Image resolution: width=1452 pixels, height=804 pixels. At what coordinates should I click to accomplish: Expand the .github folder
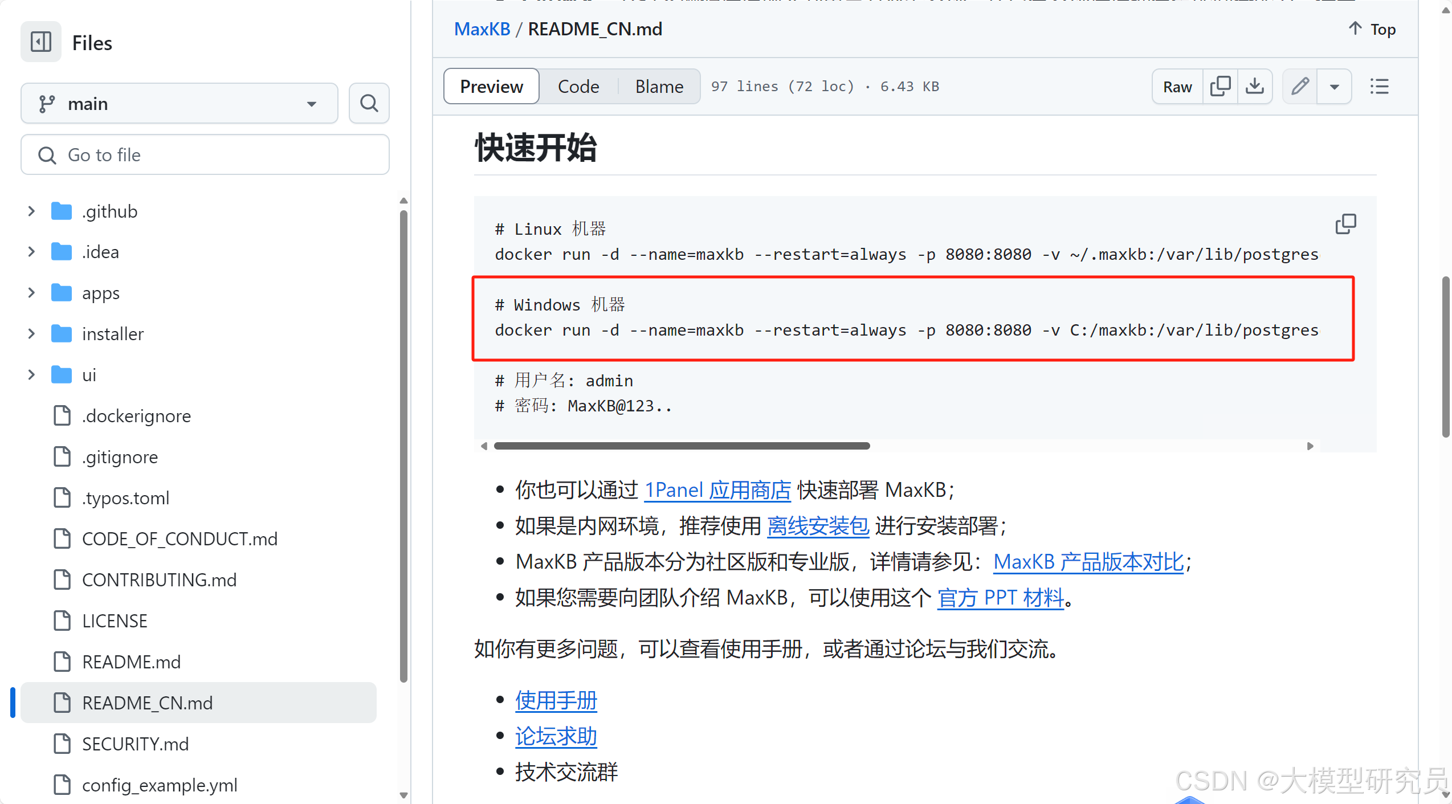[x=32, y=211]
